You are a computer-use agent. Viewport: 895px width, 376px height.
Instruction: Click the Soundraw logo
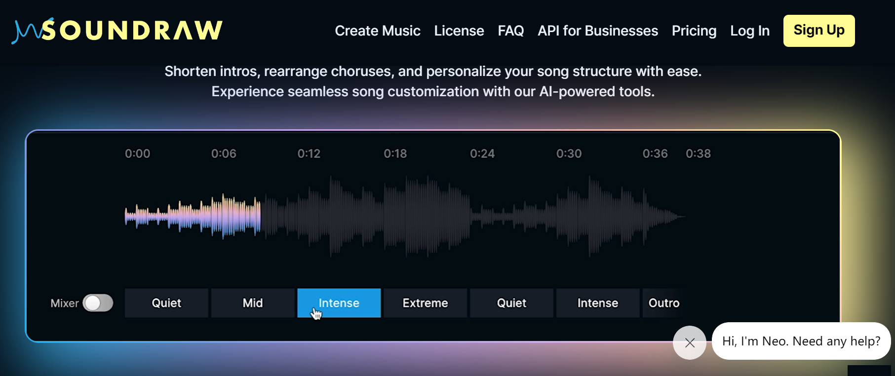(117, 31)
